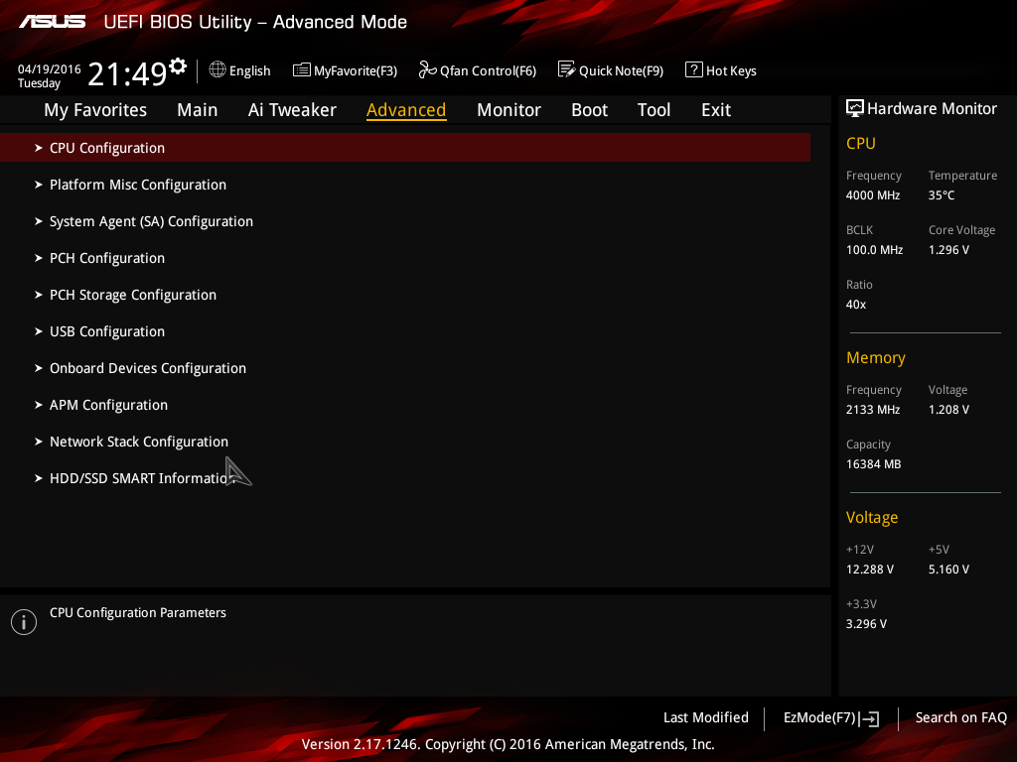Open MyFavorite(F3) list icon
Image resolution: width=1017 pixels, height=762 pixels.
tap(302, 70)
